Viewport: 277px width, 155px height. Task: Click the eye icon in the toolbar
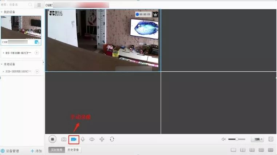(92, 139)
